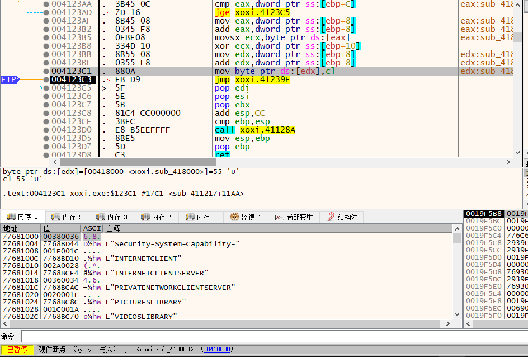Screen dimensions: 528x357
Task: Follow the 00418000 link in the status bar
Action: coord(216,349)
